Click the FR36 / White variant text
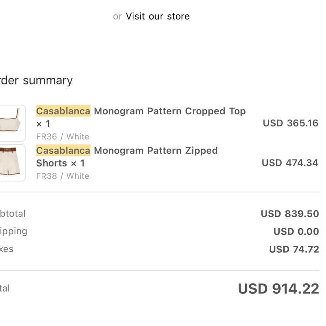The height and width of the screenshot is (326, 326). click(x=63, y=137)
